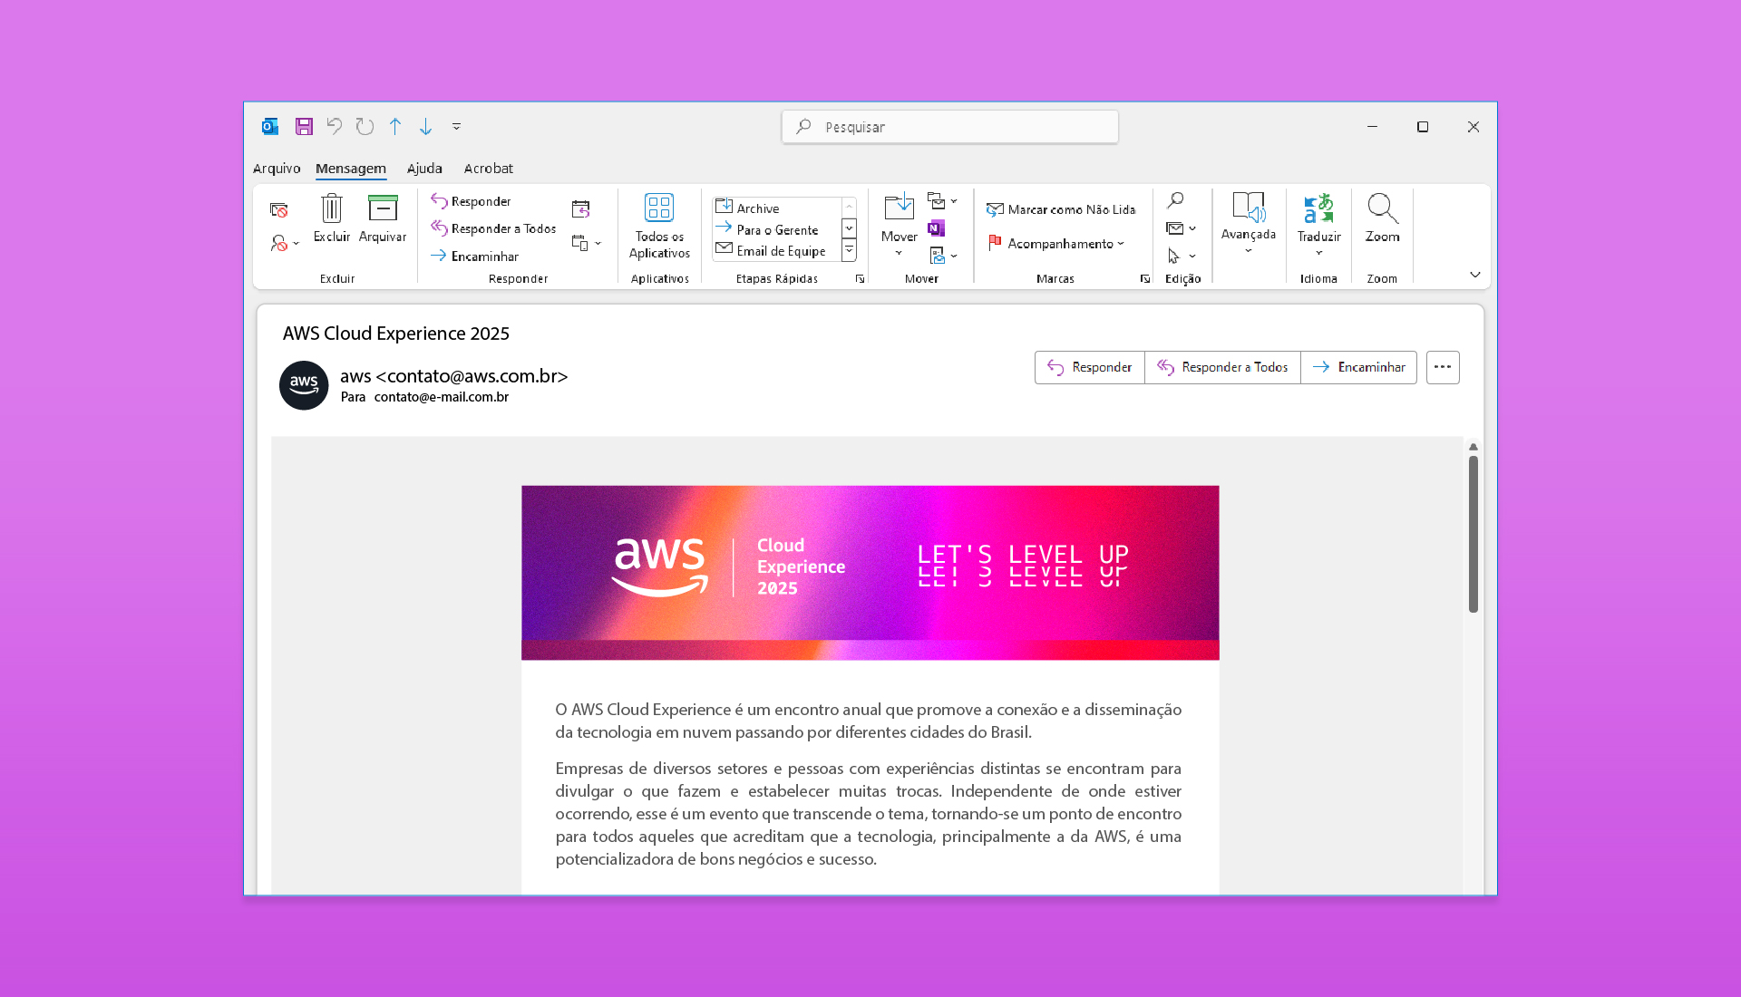The width and height of the screenshot is (1741, 997).
Task: Click the Pesquisar search field
Action: click(x=950, y=127)
